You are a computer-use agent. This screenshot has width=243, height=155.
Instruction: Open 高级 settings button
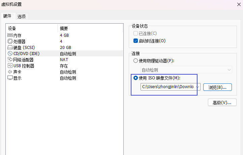pyautogui.click(x=220, y=102)
